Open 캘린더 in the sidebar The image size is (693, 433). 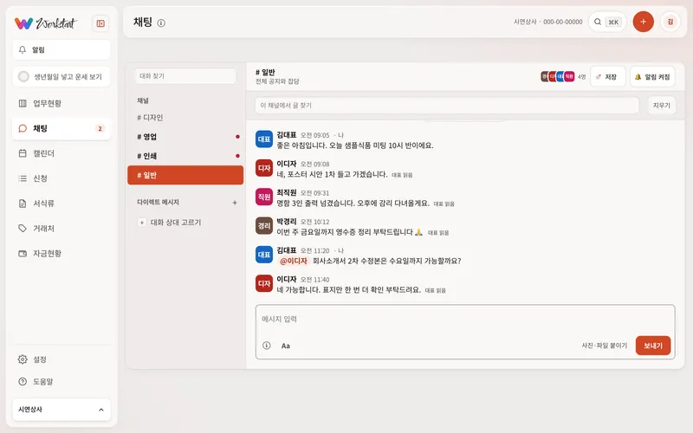[62, 153]
